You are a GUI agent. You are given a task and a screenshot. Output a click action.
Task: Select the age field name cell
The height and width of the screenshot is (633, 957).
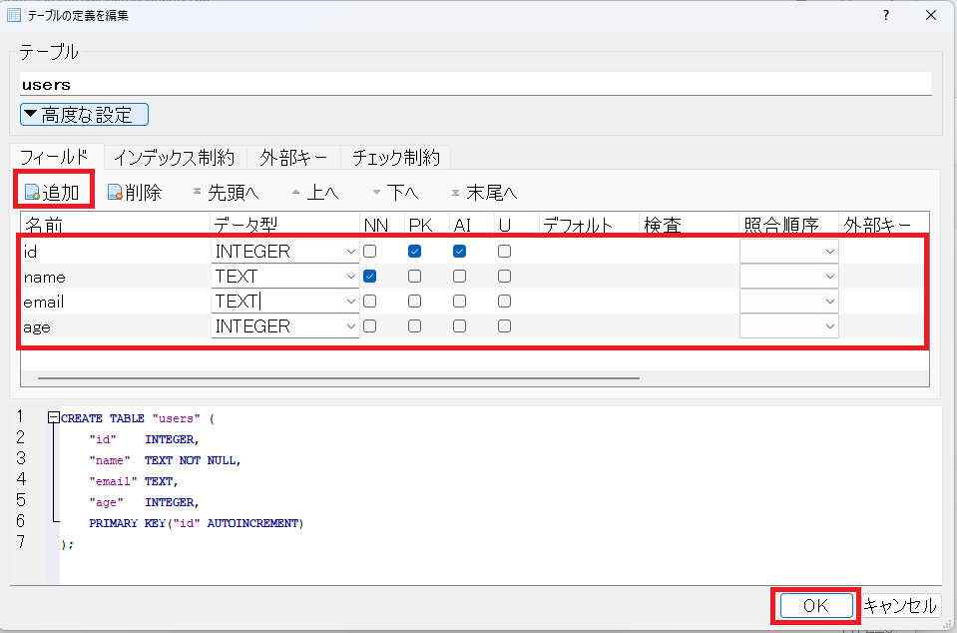tap(116, 326)
